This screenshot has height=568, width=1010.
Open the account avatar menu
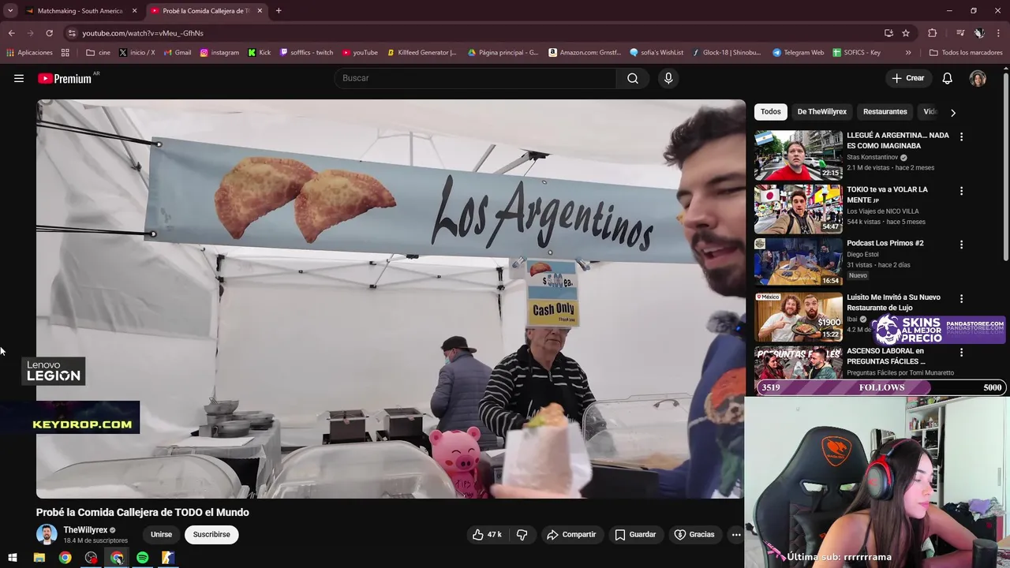tap(978, 78)
